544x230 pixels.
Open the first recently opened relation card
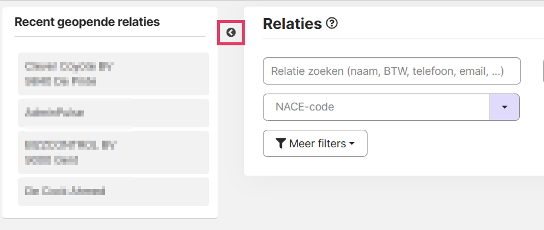[114, 74]
